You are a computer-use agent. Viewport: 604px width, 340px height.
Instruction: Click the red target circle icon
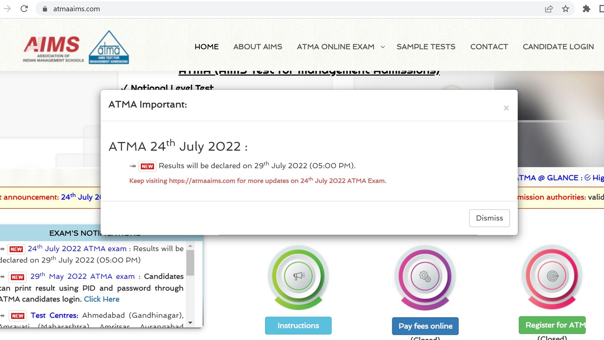[x=552, y=276]
